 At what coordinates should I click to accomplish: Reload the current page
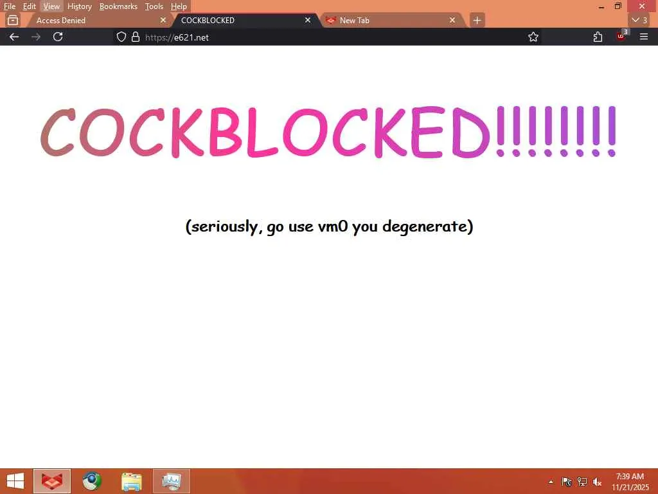[x=58, y=37]
